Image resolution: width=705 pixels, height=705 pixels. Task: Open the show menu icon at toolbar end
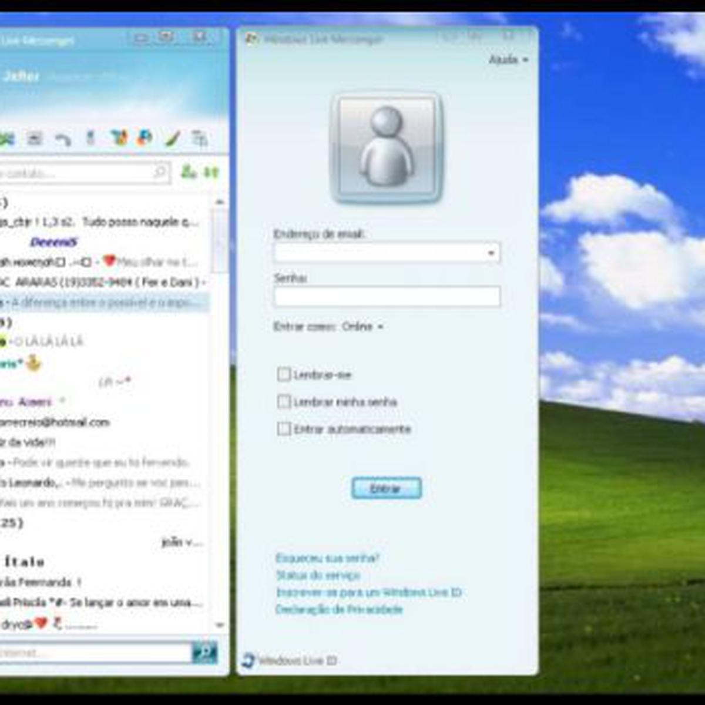pyautogui.click(x=200, y=139)
